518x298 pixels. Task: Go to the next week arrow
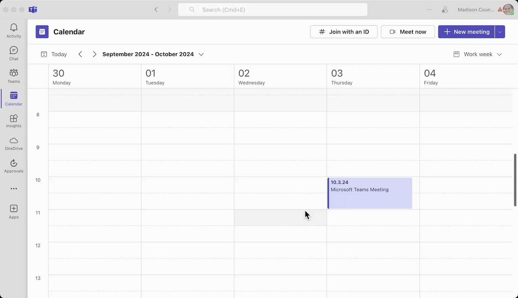pos(94,54)
